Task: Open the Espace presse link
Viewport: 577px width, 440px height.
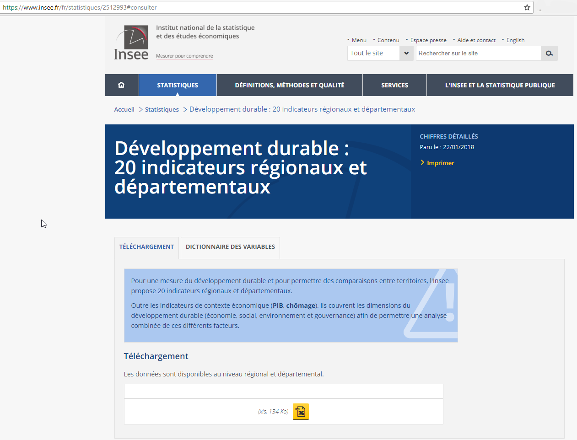Action: pos(428,40)
